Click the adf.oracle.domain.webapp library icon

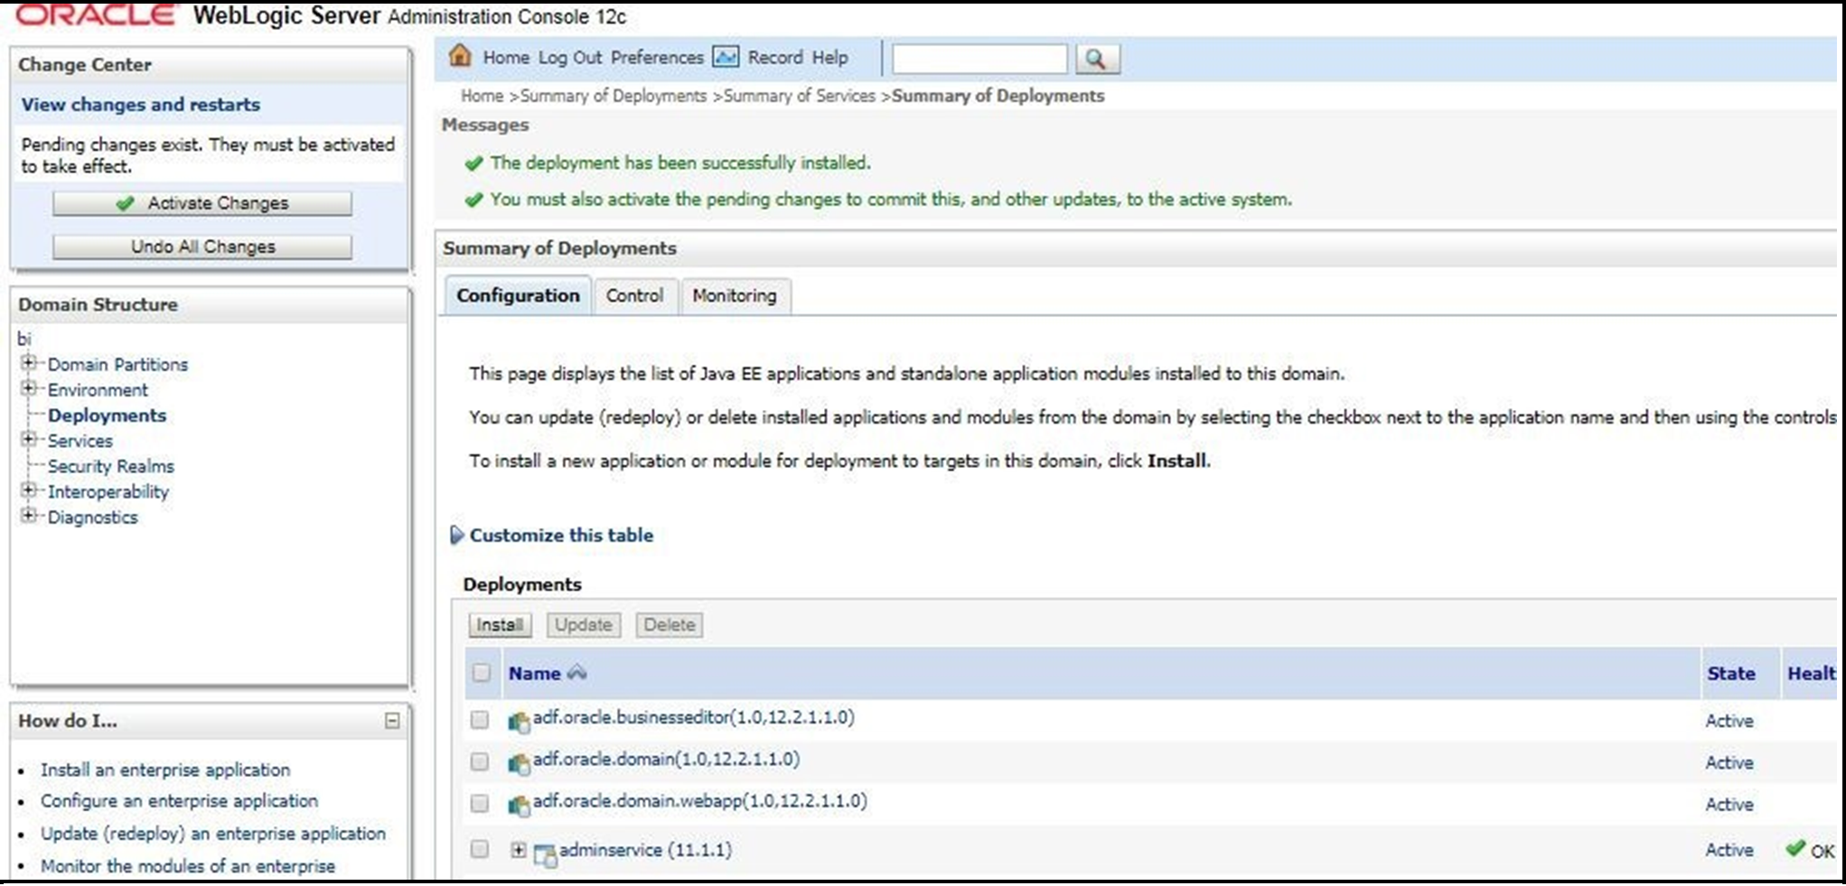(x=519, y=805)
